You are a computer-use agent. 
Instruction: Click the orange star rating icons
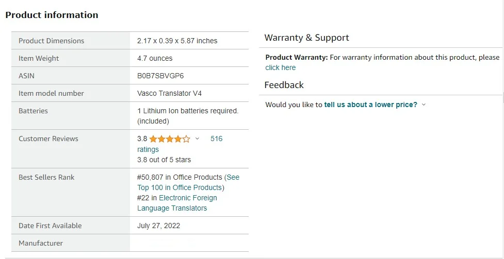(x=170, y=139)
